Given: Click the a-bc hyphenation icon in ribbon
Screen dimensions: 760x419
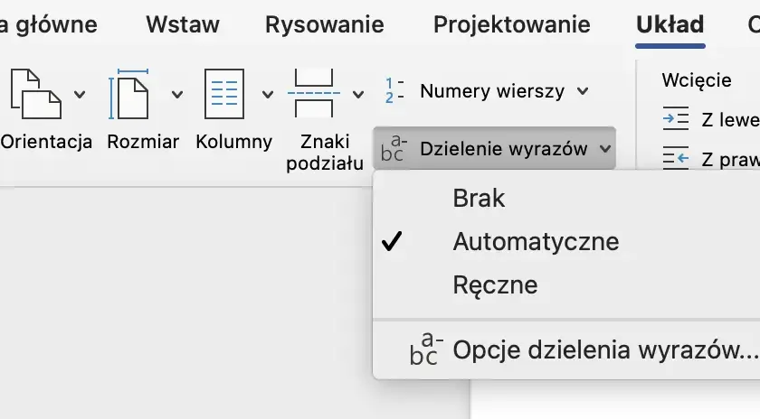Looking at the screenshot, I should 394,148.
